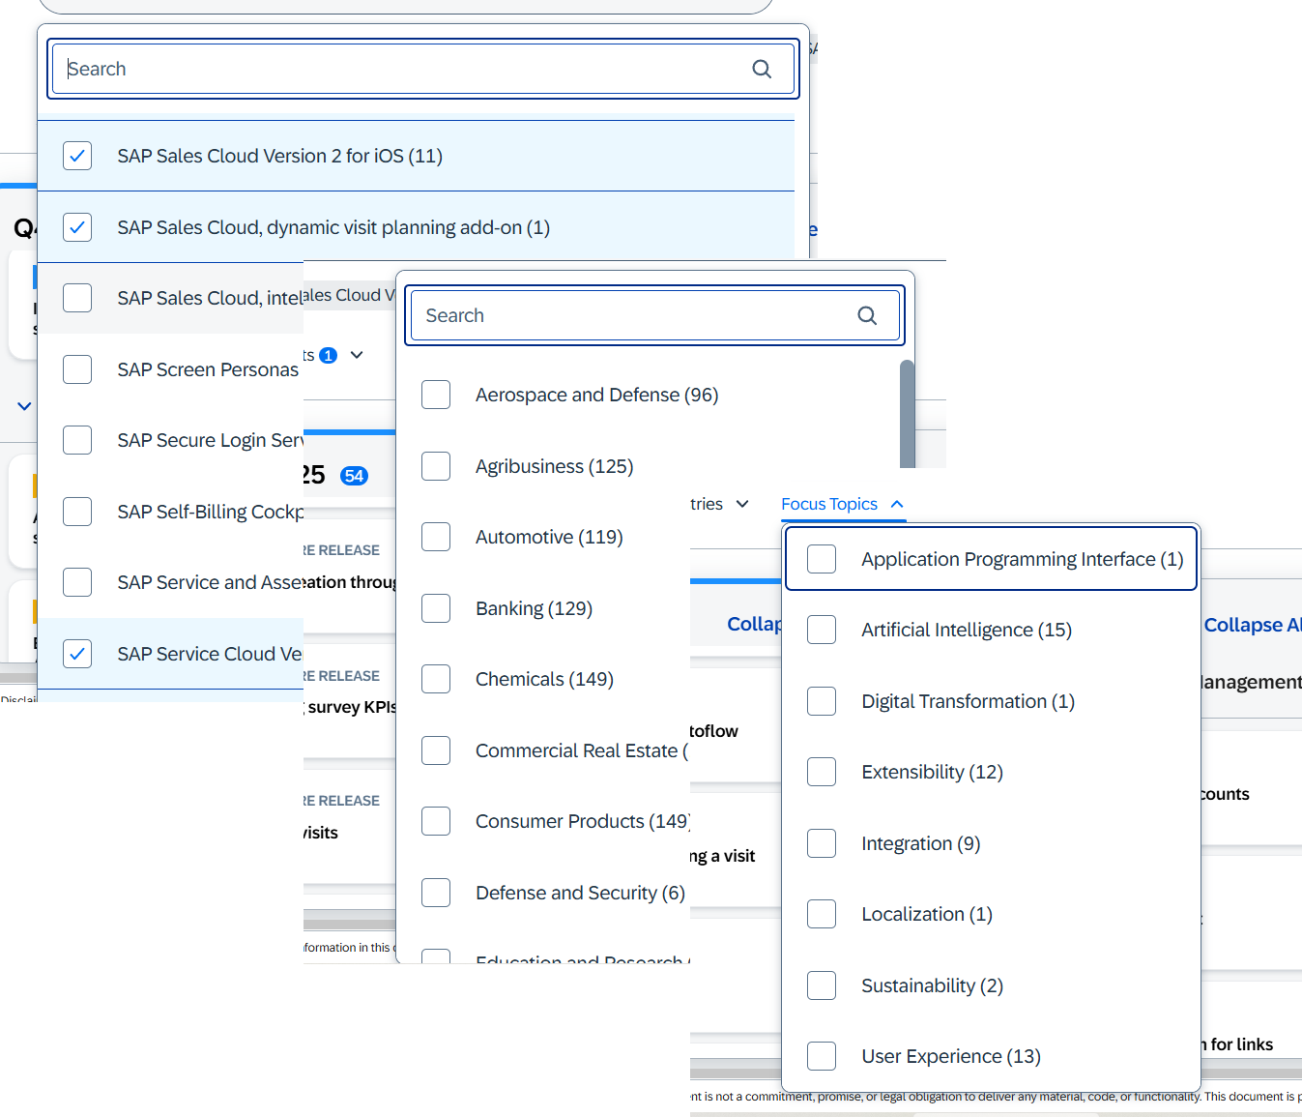
Task: Select the Banking industry checkbox
Action: (436, 608)
